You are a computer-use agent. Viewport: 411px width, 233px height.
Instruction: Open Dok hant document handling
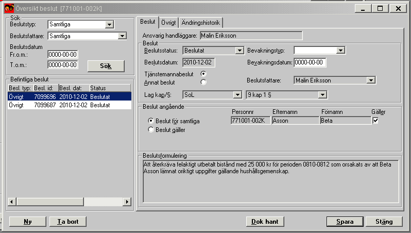click(265, 222)
